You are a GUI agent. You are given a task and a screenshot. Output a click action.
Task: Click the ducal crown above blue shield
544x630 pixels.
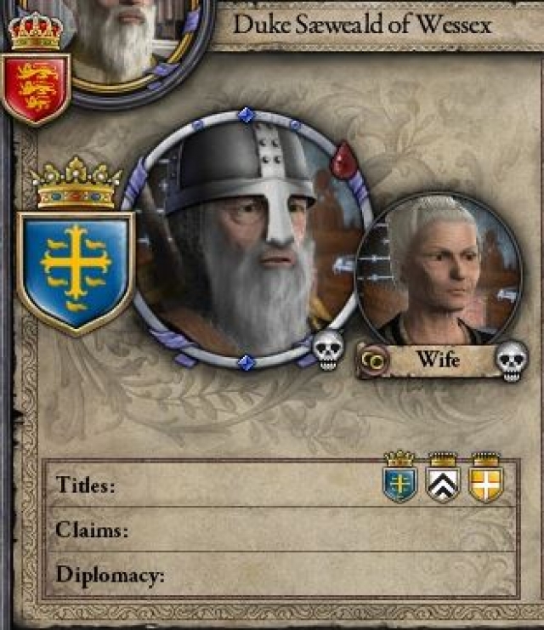[x=76, y=183]
